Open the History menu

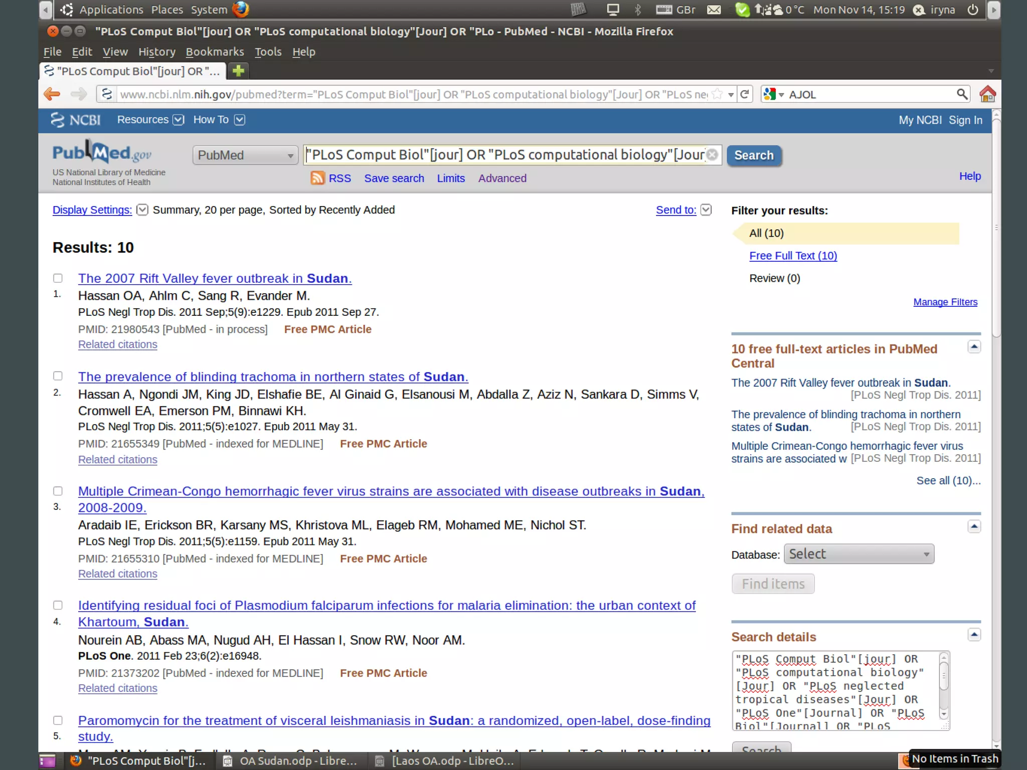pyautogui.click(x=157, y=52)
